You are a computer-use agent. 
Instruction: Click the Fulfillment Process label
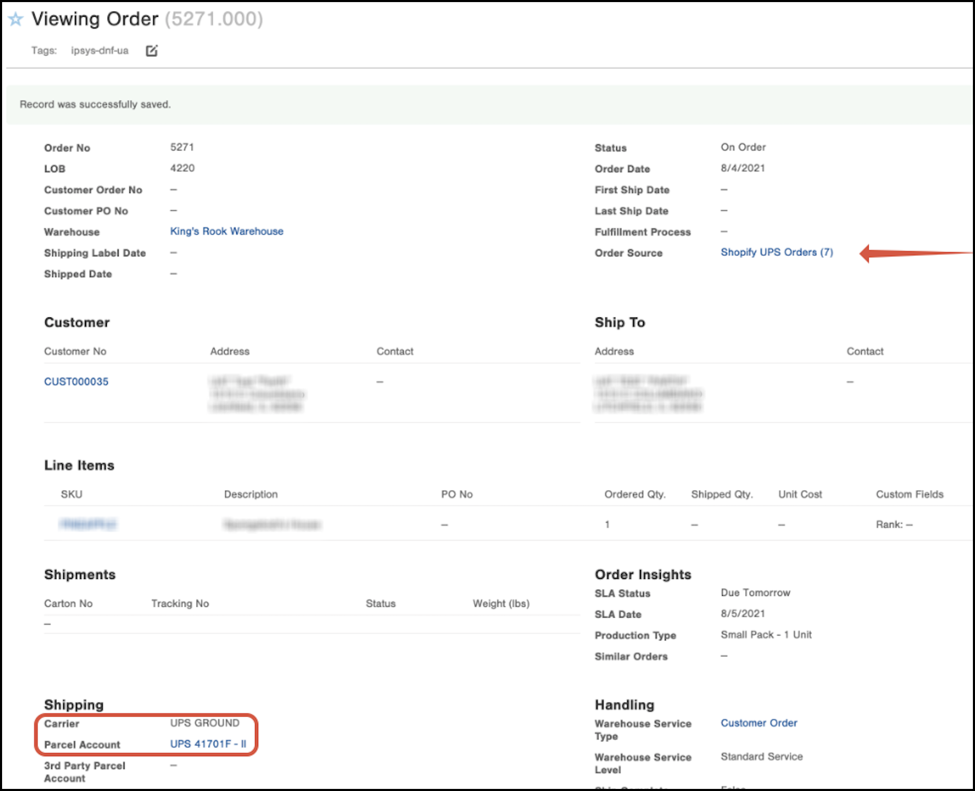(x=642, y=232)
